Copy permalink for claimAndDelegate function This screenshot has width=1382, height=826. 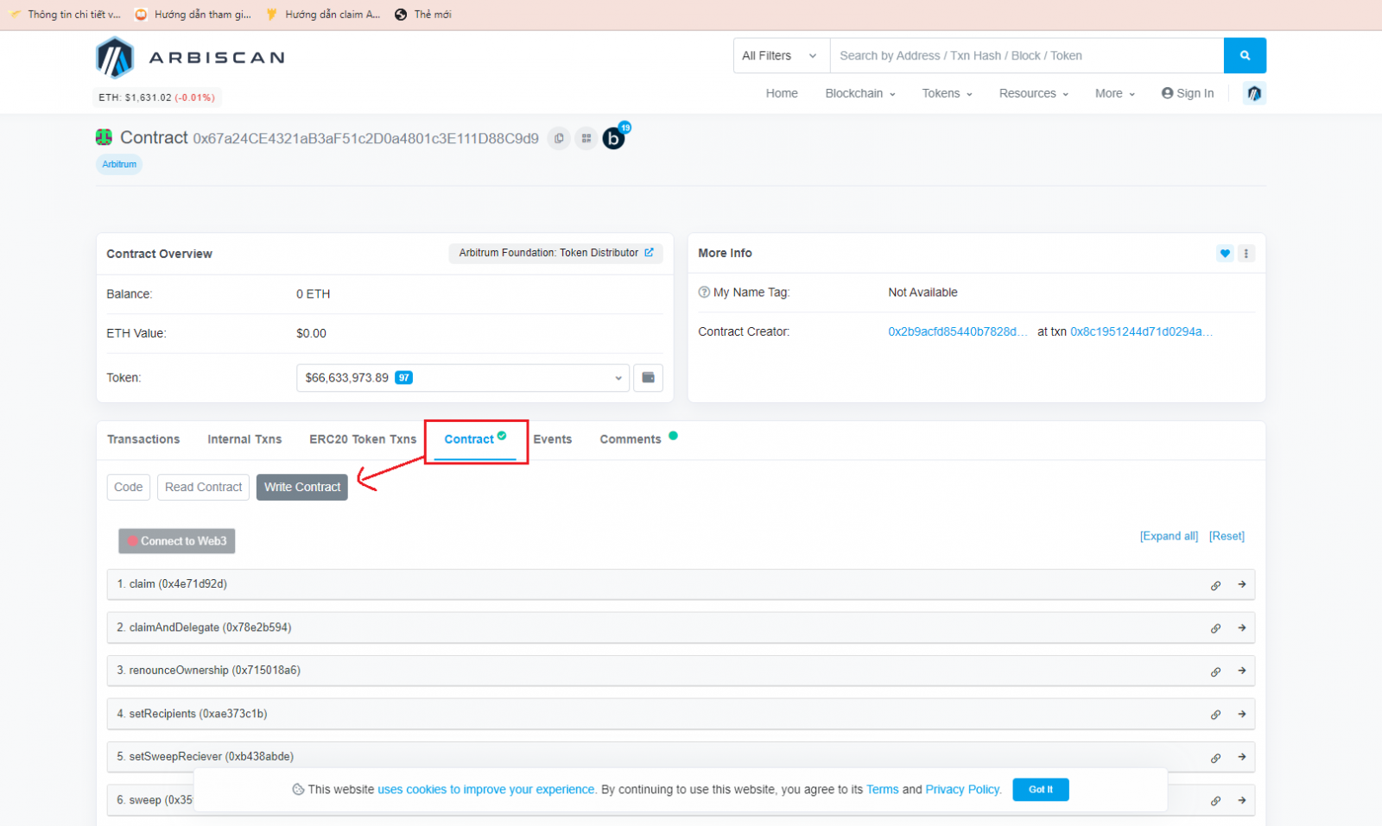pyautogui.click(x=1215, y=628)
